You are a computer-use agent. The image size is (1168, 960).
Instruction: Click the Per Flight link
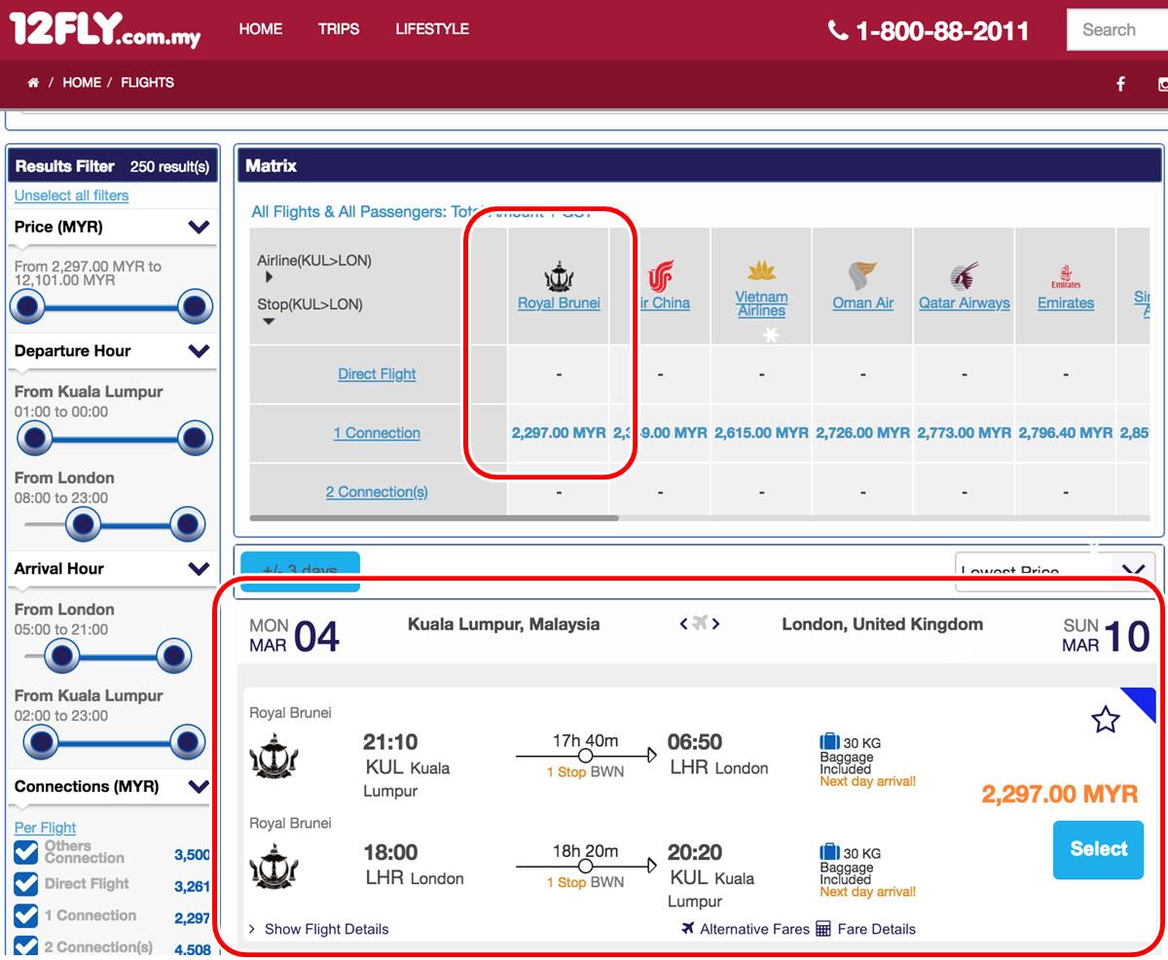[45, 828]
